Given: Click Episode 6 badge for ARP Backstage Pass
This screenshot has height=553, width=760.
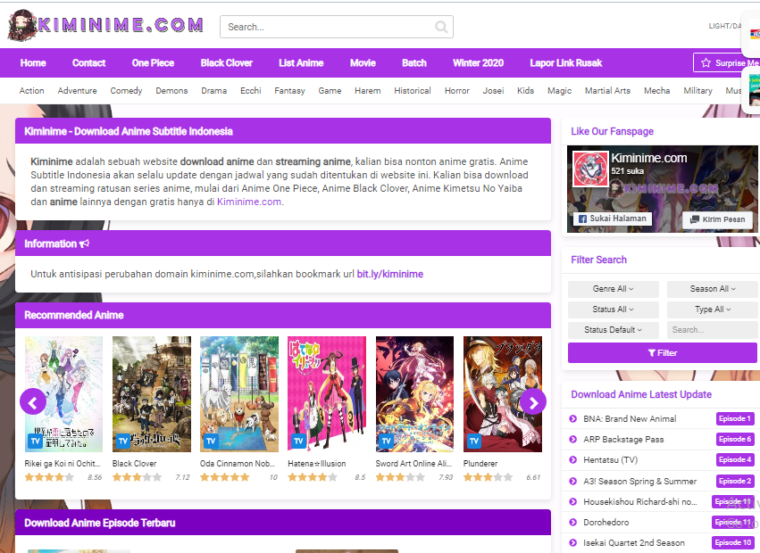Looking at the screenshot, I should tap(735, 439).
